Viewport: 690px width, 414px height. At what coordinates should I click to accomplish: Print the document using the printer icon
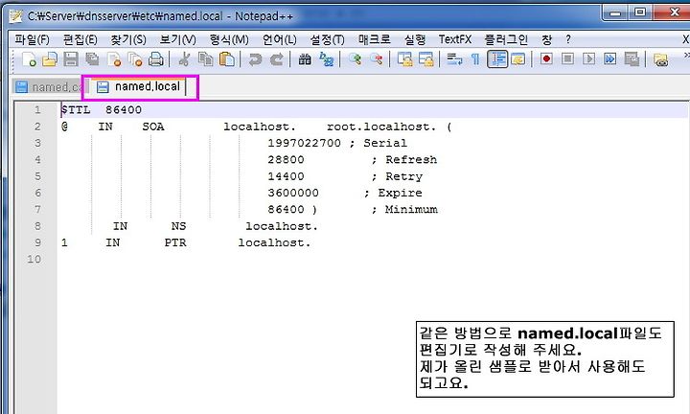156,59
